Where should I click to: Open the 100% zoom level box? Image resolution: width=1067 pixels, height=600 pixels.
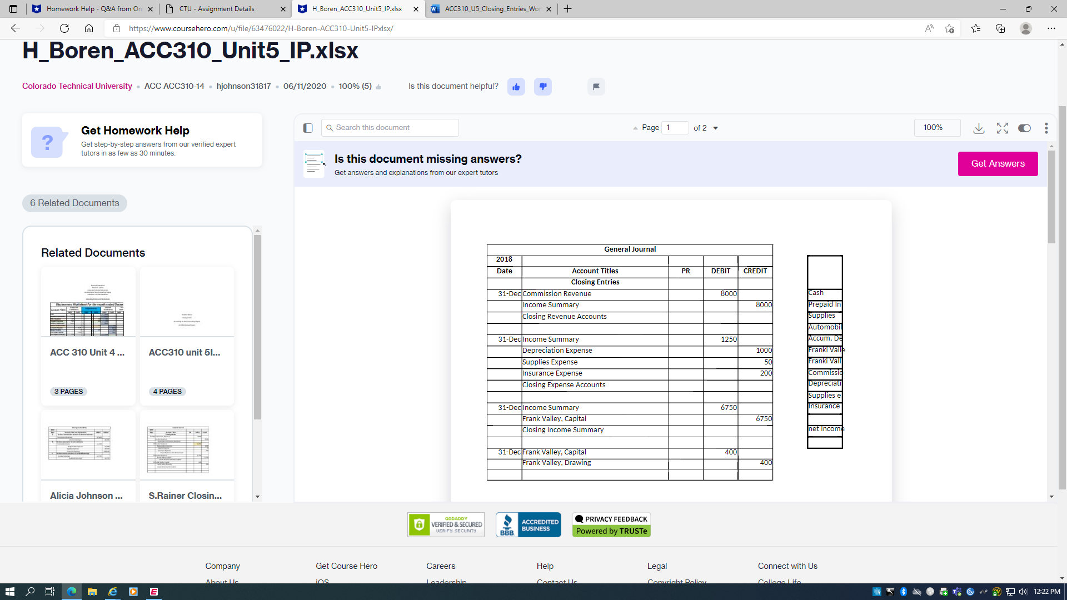coord(936,128)
